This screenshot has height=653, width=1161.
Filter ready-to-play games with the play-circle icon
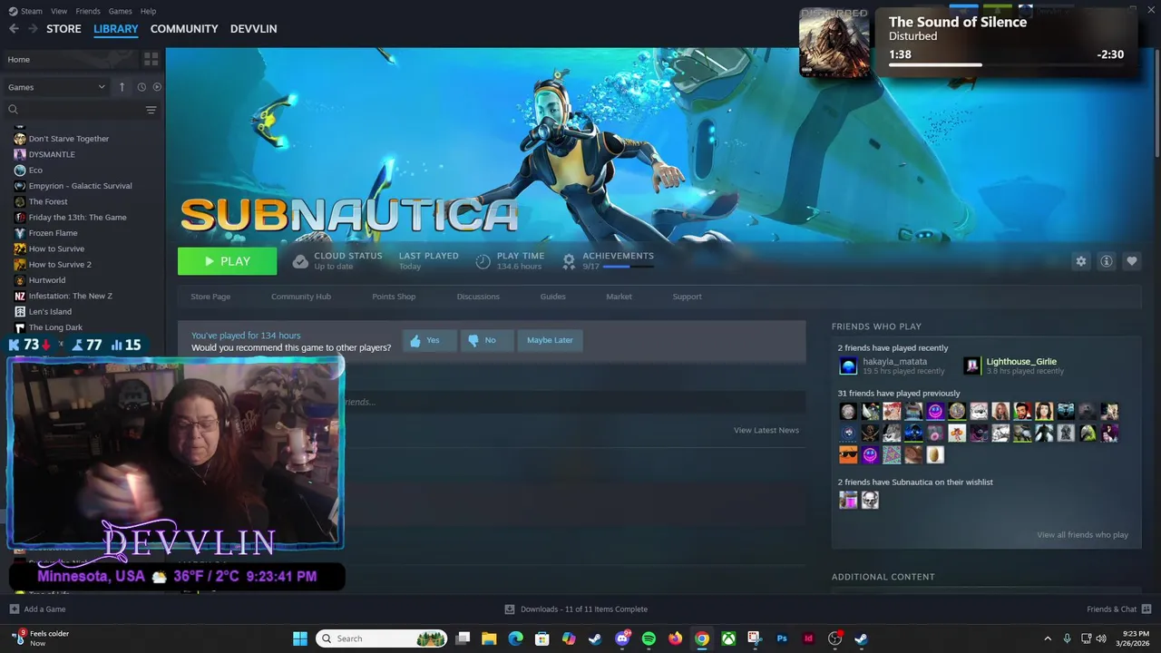157,87
